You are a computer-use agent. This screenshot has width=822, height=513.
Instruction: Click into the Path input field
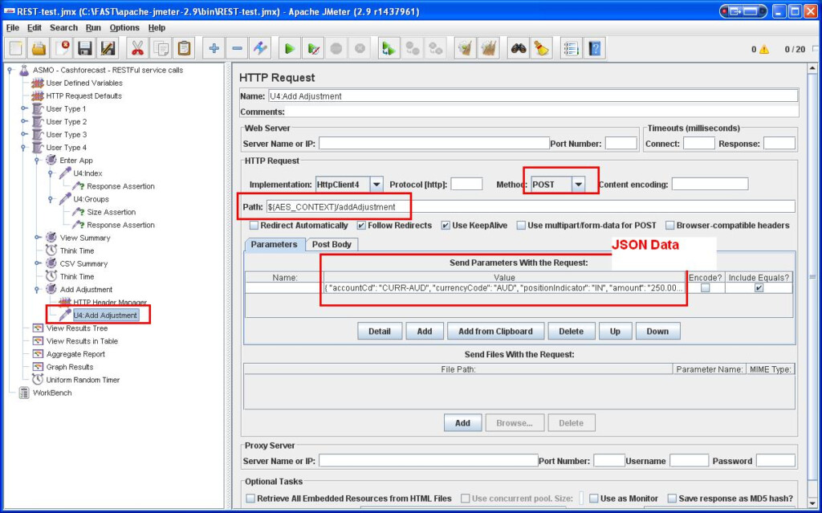[x=530, y=206]
